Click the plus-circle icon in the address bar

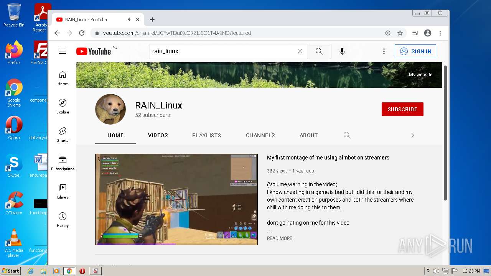coord(388,33)
